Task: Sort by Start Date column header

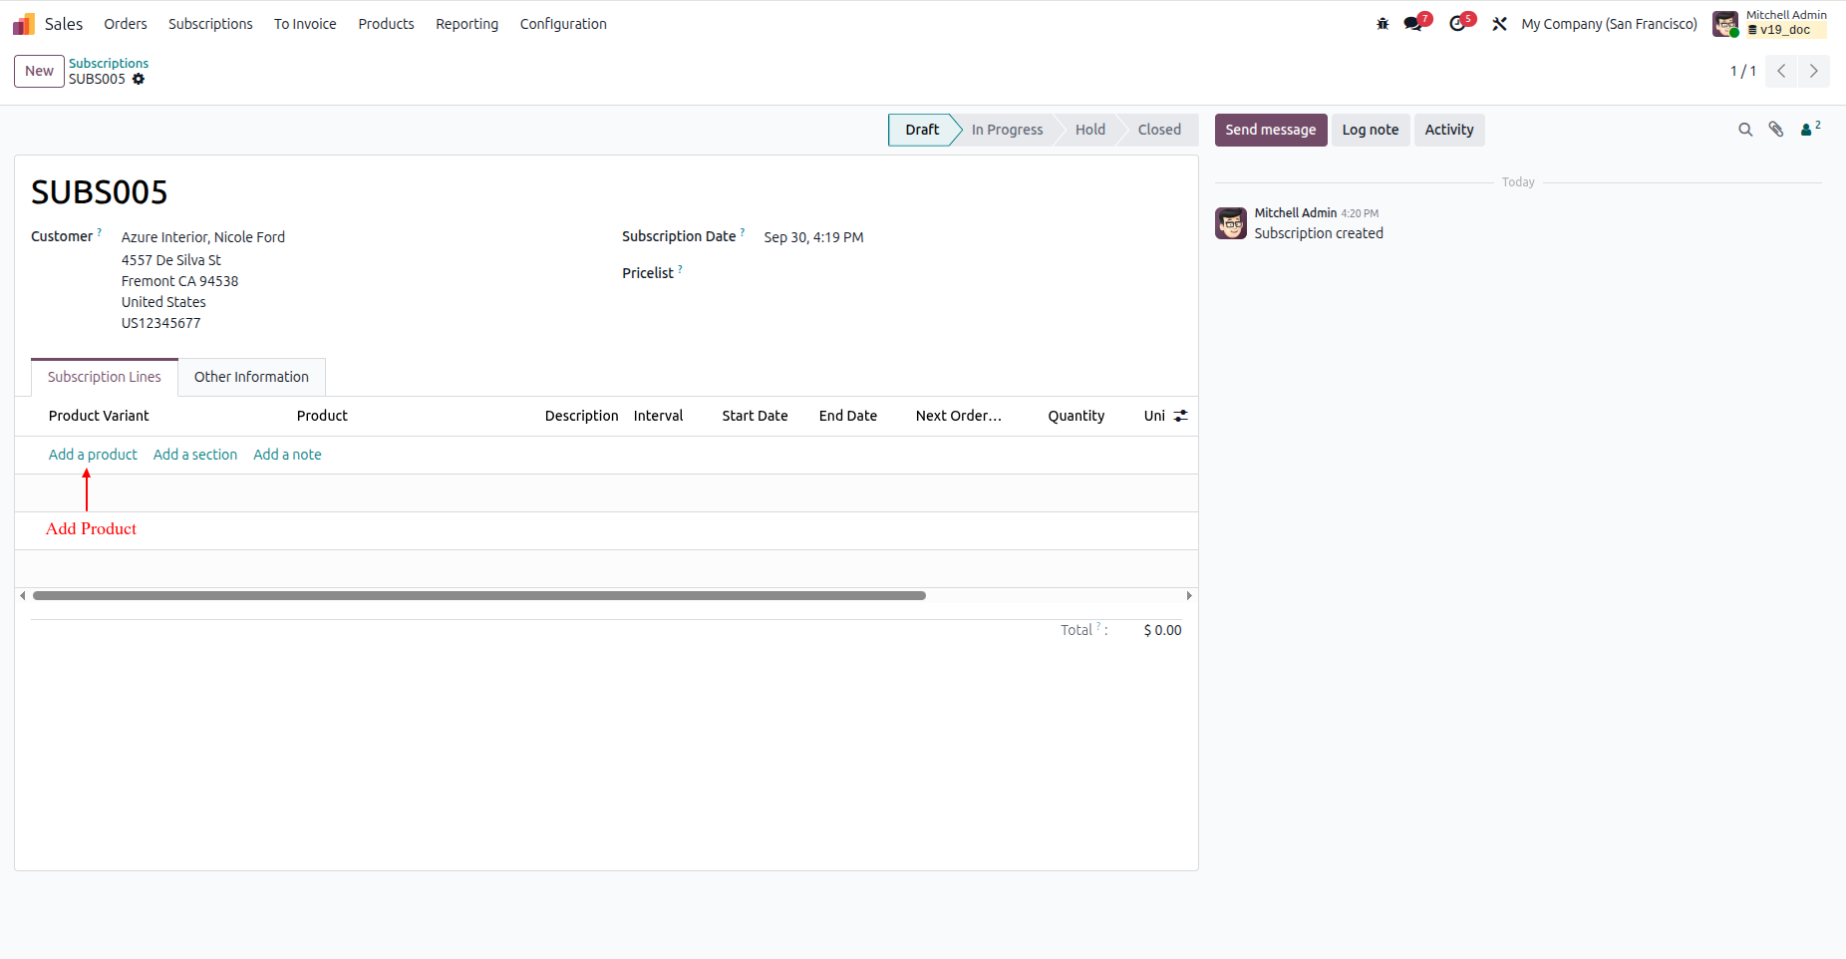Action: click(x=755, y=416)
